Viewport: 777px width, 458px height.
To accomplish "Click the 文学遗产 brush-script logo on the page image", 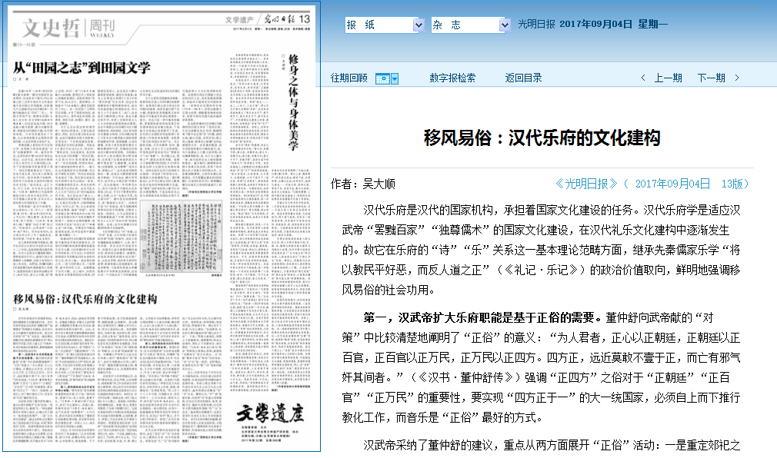I will pos(270,413).
